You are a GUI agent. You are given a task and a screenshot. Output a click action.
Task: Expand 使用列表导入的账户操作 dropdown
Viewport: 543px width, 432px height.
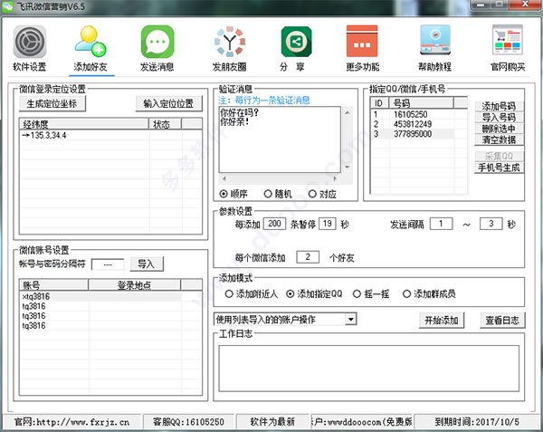click(351, 319)
